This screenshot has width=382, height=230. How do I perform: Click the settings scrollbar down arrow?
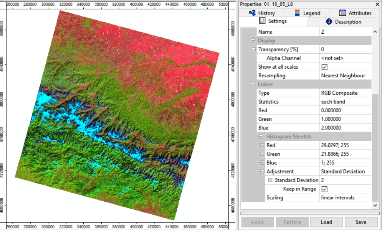[x=375, y=206]
